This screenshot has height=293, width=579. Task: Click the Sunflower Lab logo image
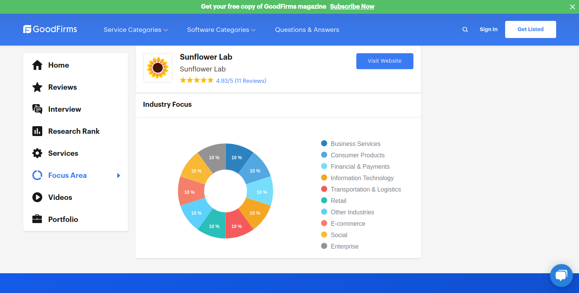click(158, 68)
